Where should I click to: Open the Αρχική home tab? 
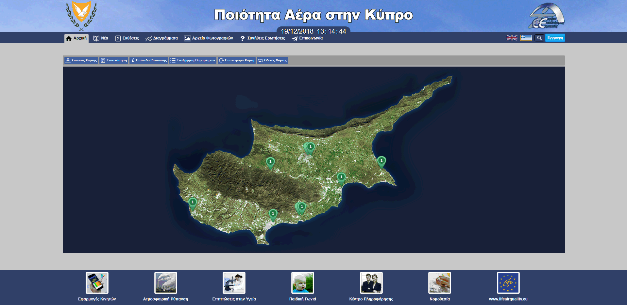(76, 38)
